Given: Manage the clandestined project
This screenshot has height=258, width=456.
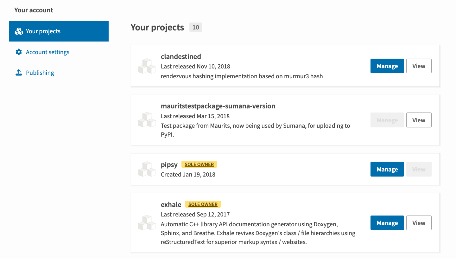Looking at the screenshot, I should click(x=387, y=66).
